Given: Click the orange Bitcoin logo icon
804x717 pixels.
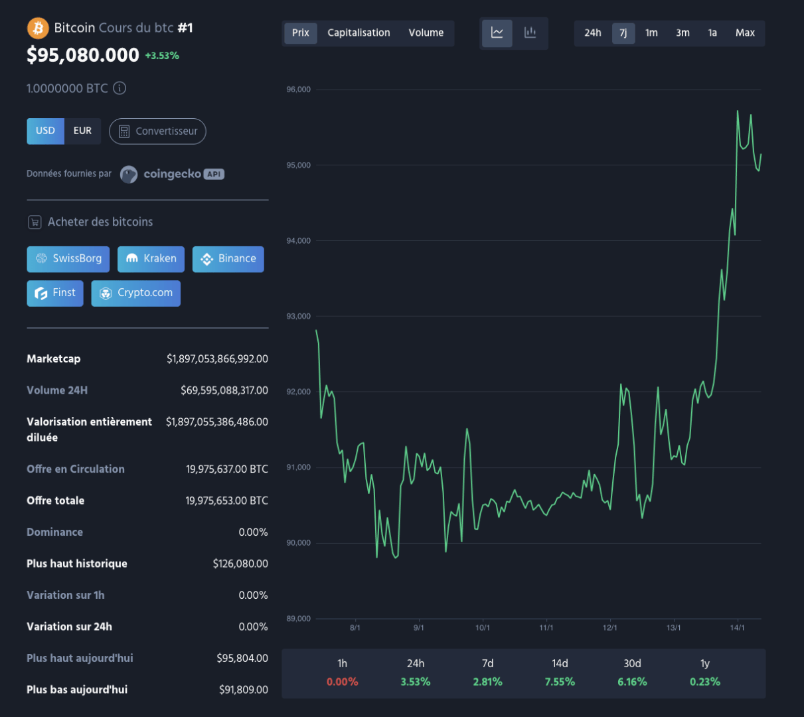Looking at the screenshot, I should [x=38, y=28].
